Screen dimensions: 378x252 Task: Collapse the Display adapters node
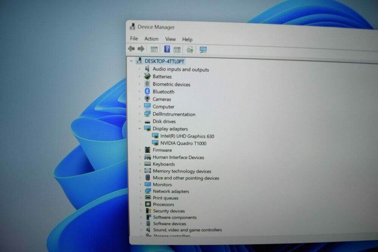pyautogui.click(x=139, y=128)
